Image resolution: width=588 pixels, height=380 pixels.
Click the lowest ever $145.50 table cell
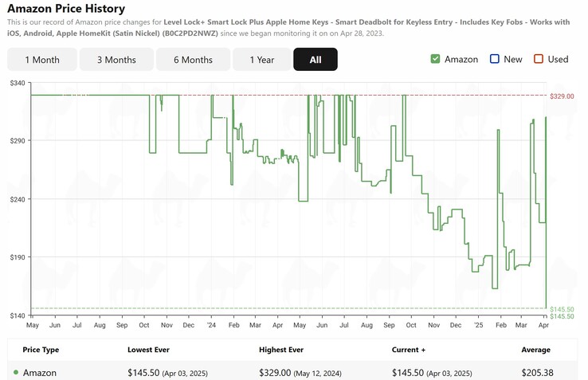(167, 373)
